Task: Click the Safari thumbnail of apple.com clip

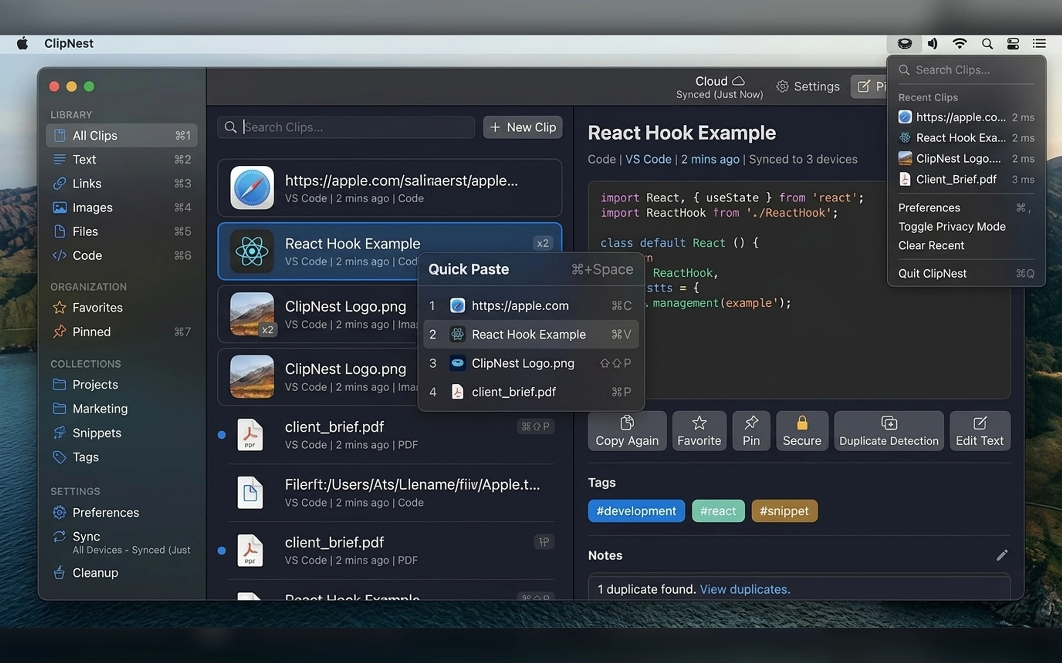Action: (252, 187)
